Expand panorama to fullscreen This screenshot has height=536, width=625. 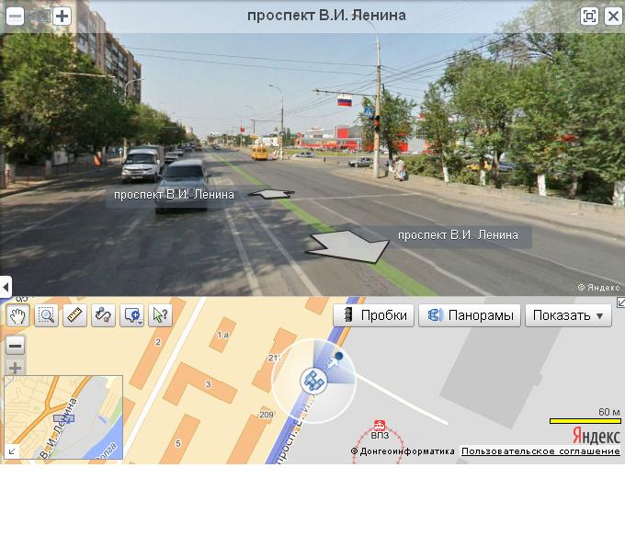pos(589,17)
